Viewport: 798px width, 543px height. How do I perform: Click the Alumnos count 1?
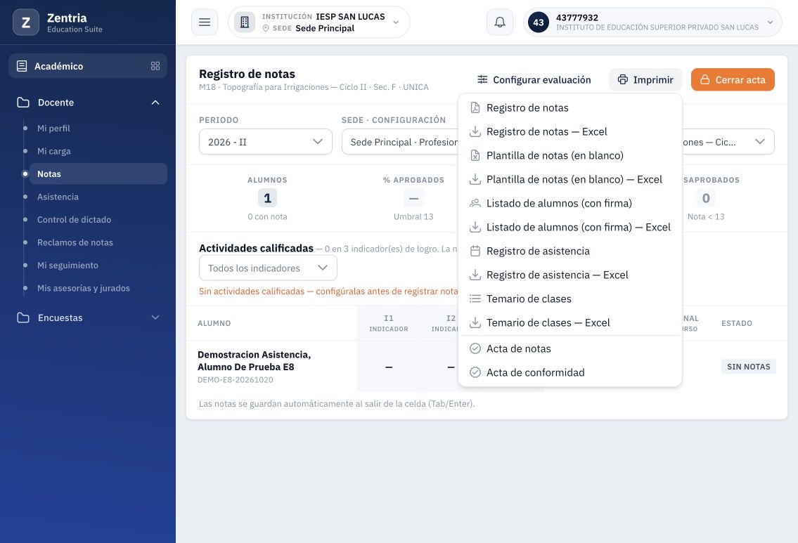[267, 198]
